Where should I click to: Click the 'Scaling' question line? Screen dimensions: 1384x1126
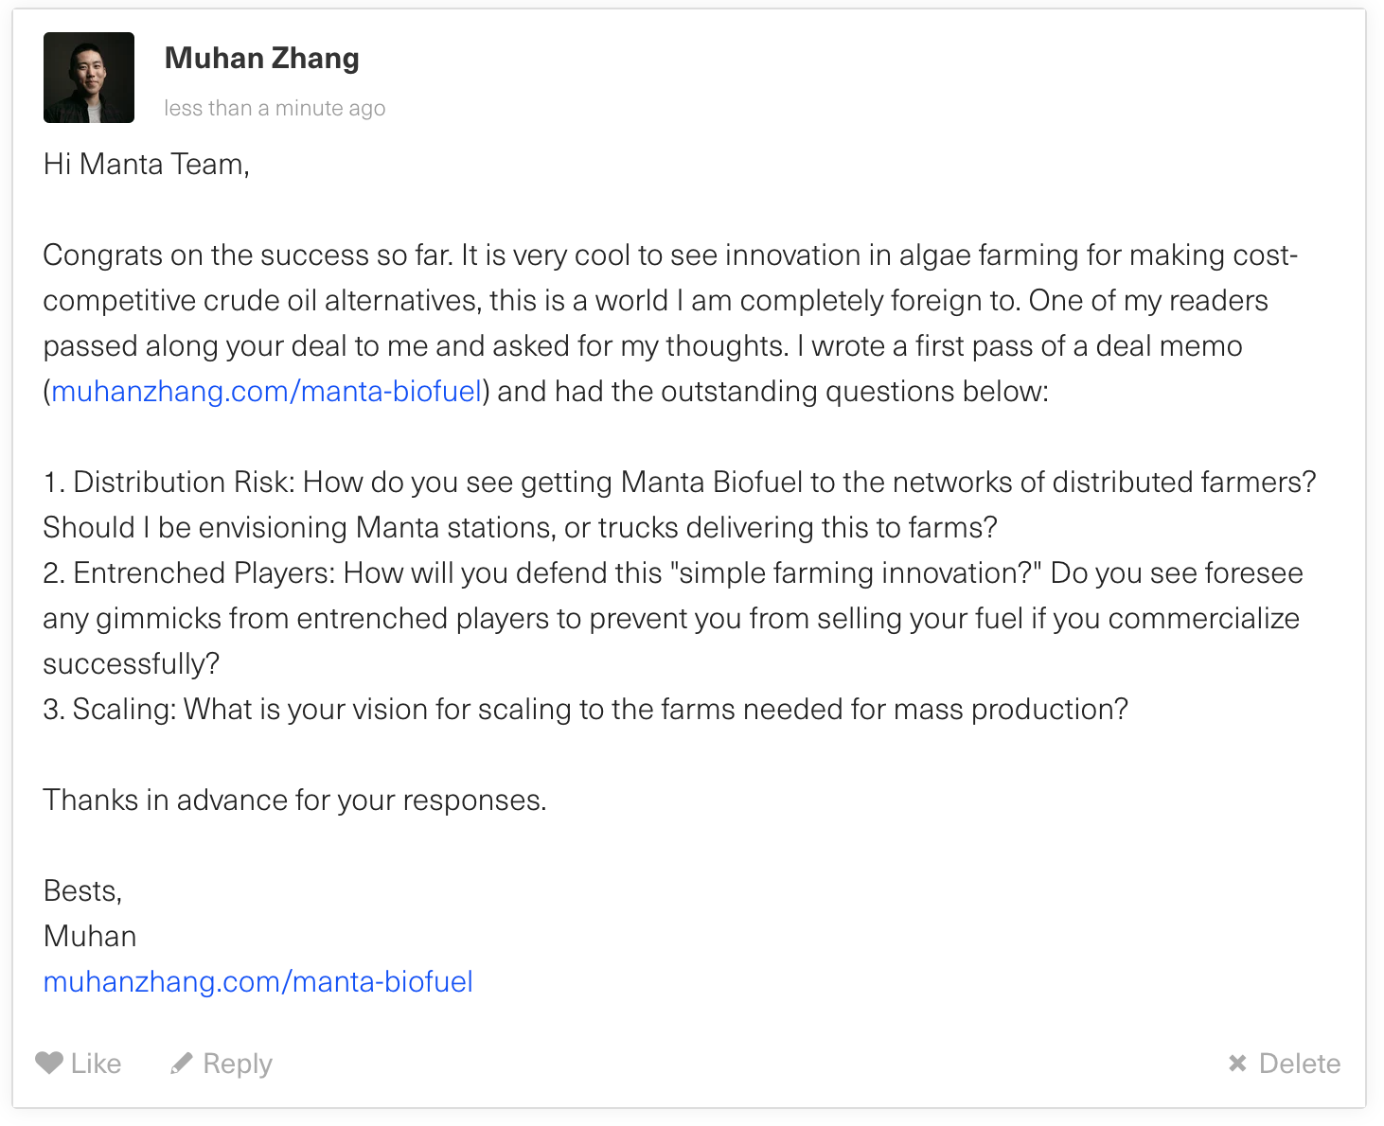tap(586, 709)
